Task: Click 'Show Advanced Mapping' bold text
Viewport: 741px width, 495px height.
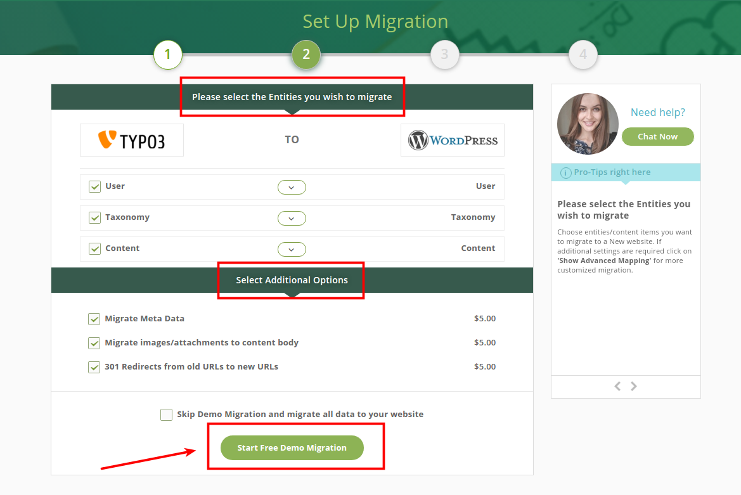Action: 604,260
